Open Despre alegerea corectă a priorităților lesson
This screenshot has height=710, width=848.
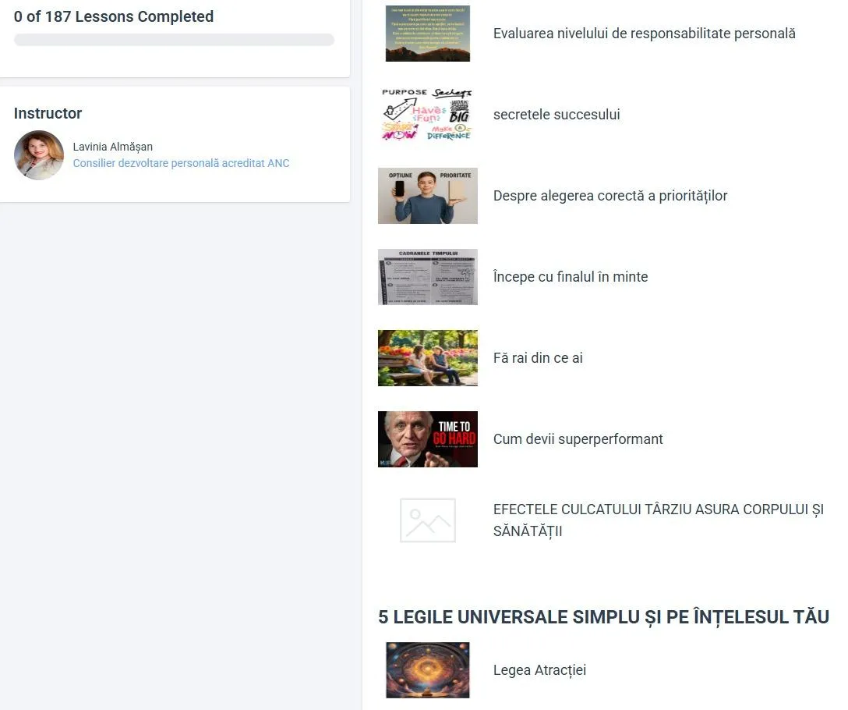610,196
